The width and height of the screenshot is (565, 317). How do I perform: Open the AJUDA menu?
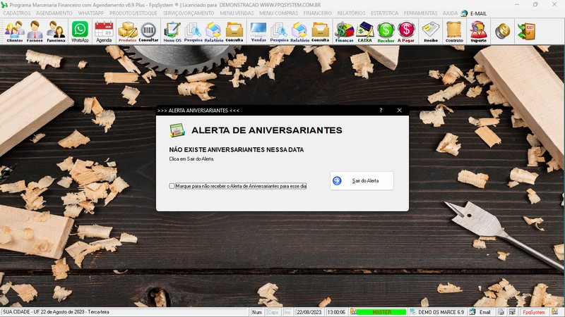pyautogui.click(x=450, y=13)
